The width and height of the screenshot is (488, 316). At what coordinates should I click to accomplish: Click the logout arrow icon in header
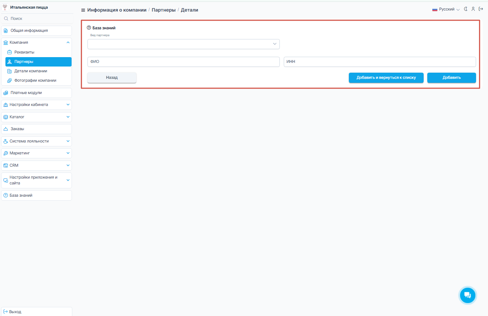click(x=481, y=9)
